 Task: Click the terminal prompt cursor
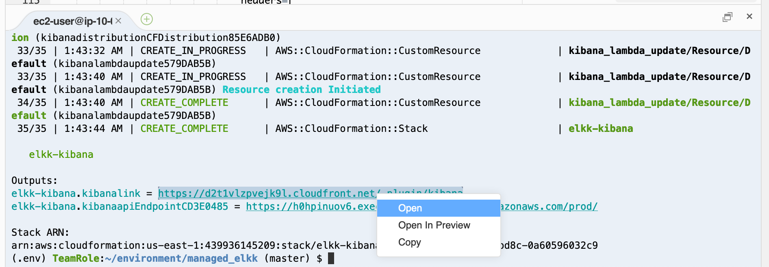tap(331, 258)
